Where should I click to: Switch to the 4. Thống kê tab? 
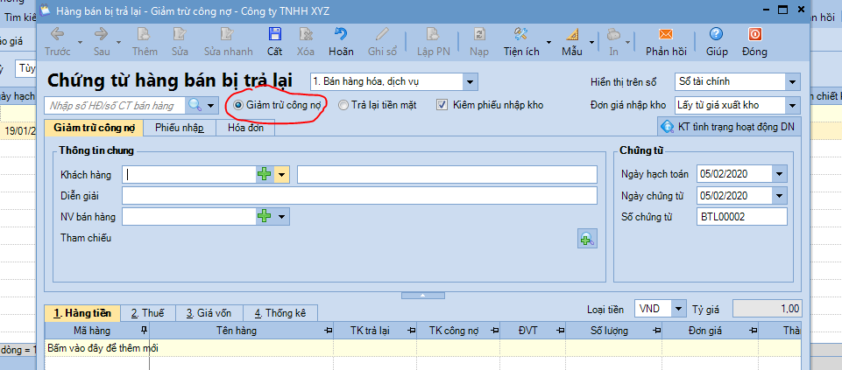(280, 313)
